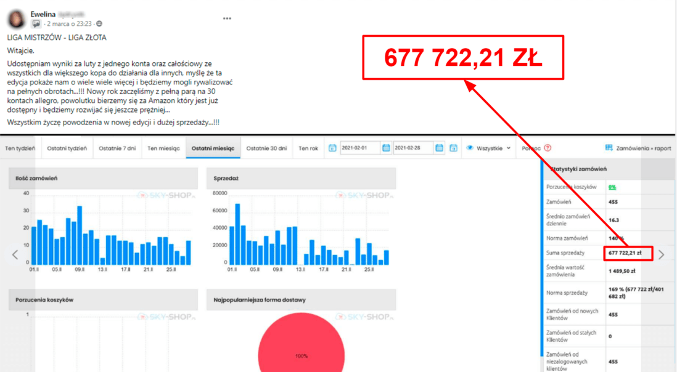Click the red question mark help icon
The image size is (677, 372).
pos(548,148)
